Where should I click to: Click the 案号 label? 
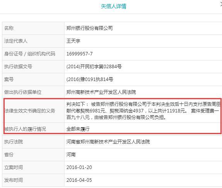pyautogui.click(x=9, y=79)
